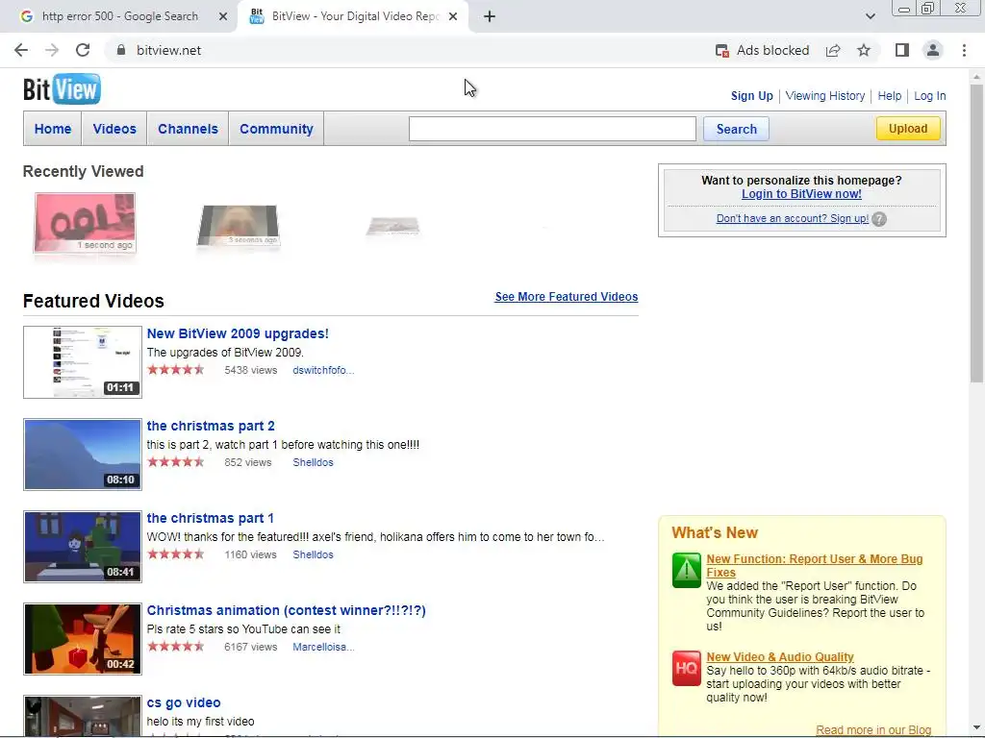Open the Videos menu item
985x738 pixels.
[x=114, y=129]
